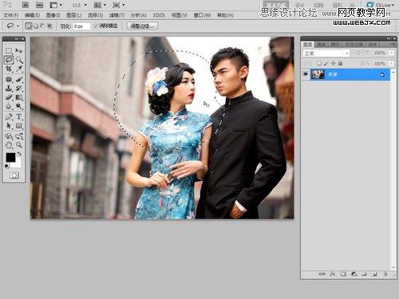The height and width of the screenshot is (299, 399).
Task: Select the Shape tool
Action: tap(19, 126)
